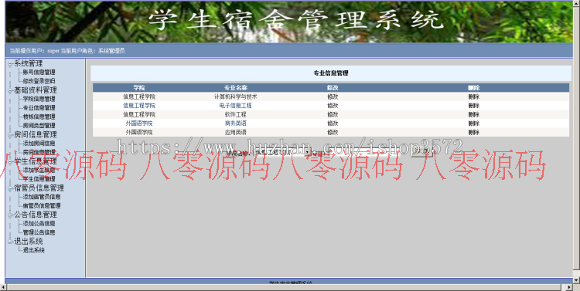
Task: Click the 商务英语 cell
Action: pos(236,124)
